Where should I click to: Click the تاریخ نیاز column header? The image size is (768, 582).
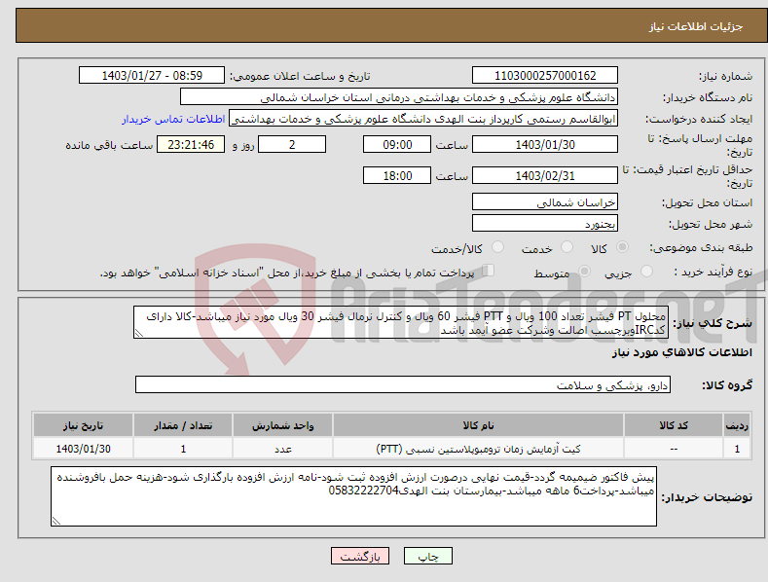pyautogui.click(x=84, y=425)
